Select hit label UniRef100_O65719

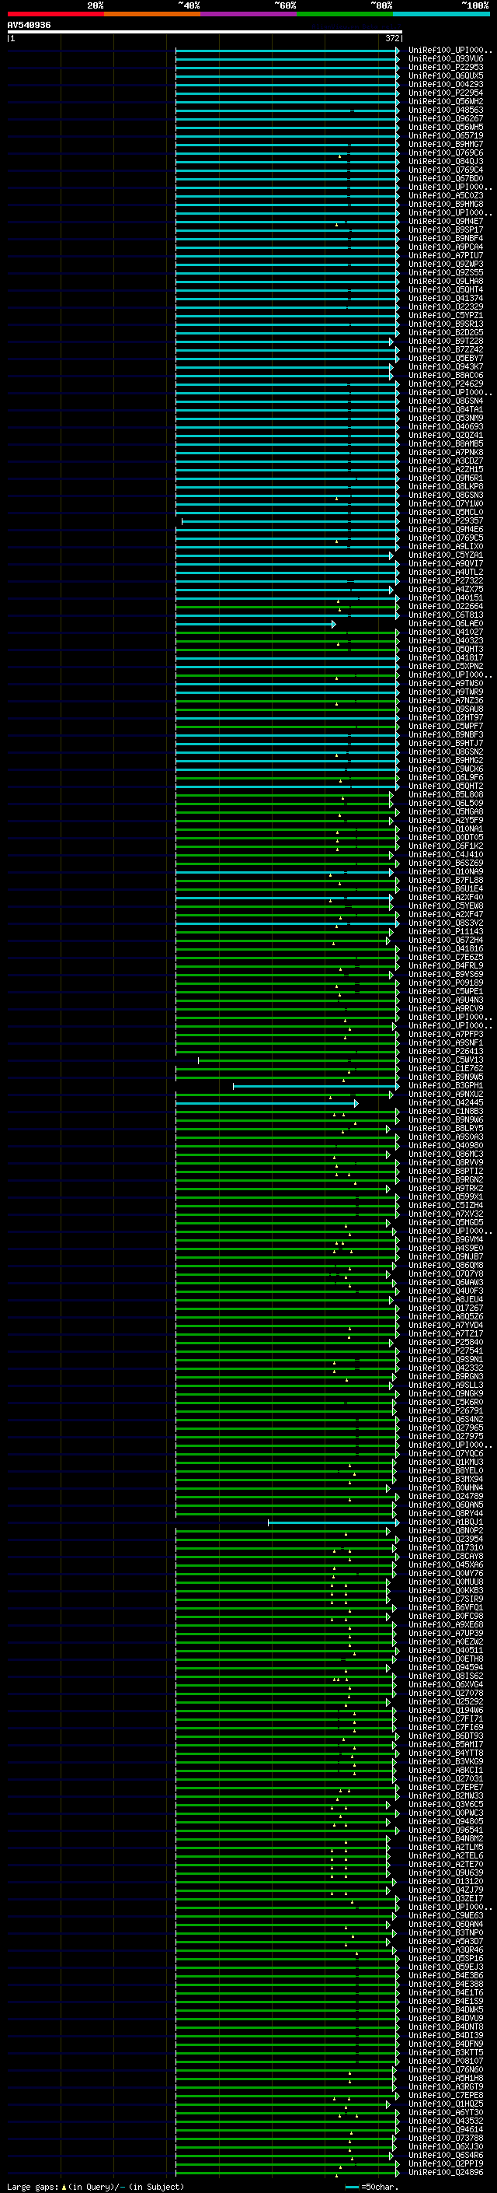[x=446, y=135]
